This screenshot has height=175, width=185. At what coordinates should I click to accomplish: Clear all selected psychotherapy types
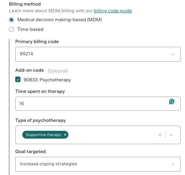pyautogui.click(x=160, y=135)
